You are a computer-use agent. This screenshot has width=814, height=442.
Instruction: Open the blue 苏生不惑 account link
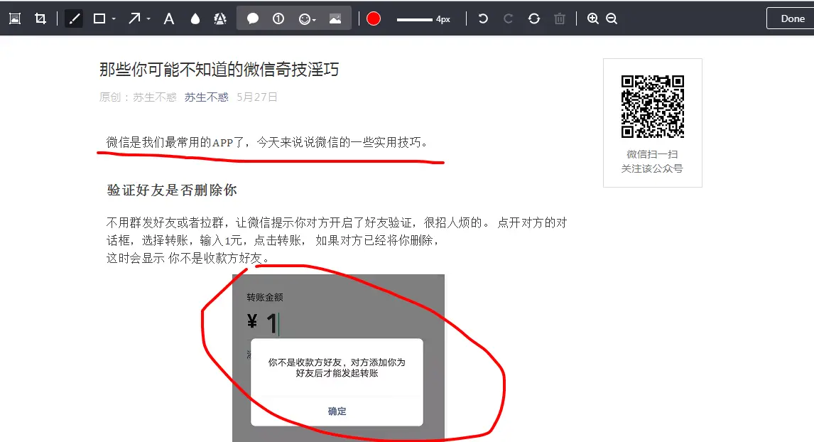click(206, 97)
